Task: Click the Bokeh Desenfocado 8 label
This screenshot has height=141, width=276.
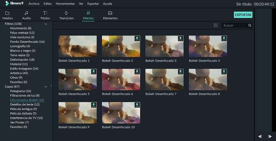Action: (x=204, y=94)
